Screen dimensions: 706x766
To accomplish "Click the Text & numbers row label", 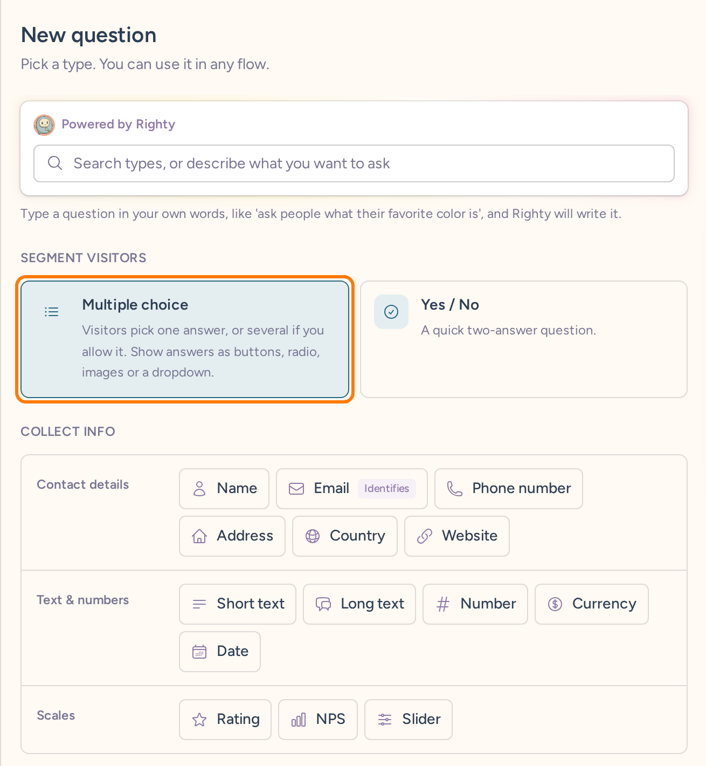I will coord(83,600).
